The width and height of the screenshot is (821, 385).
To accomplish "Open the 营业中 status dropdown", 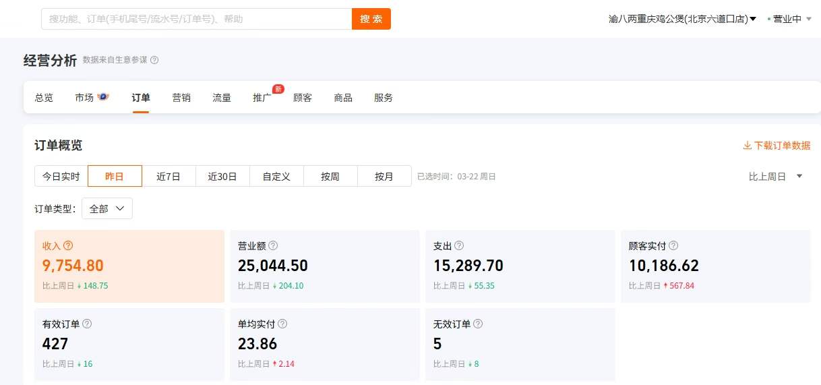I will (790, 19).
